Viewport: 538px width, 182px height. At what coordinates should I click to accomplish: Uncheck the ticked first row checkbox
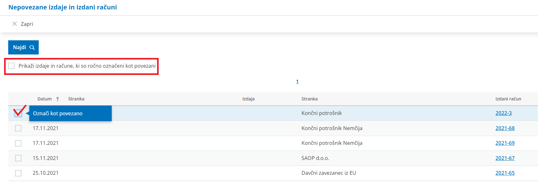coord(18,113)
